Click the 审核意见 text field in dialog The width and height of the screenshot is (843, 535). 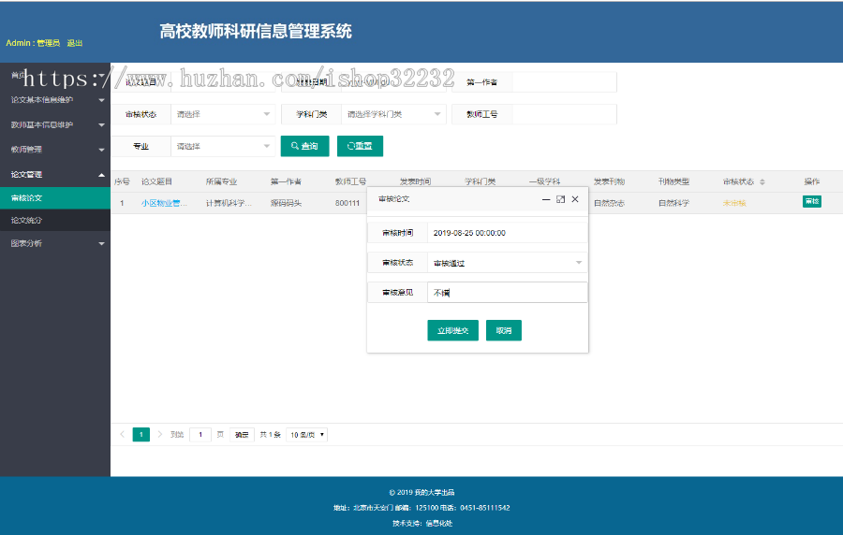(x=507, y=293)
